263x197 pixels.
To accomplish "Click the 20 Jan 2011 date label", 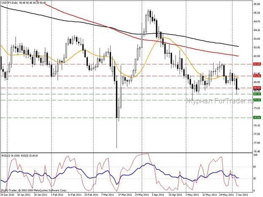I will click(41, 195).
